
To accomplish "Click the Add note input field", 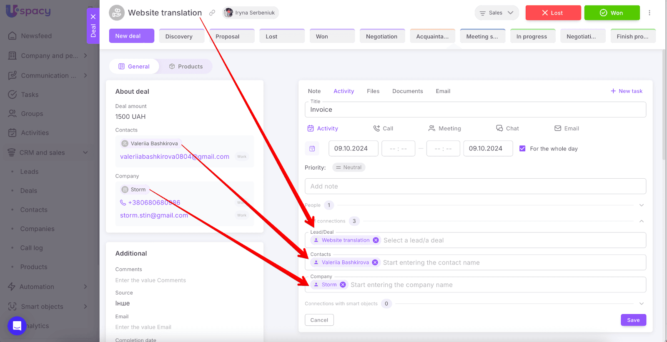I will pyautogui.click(x=475, y=187).
